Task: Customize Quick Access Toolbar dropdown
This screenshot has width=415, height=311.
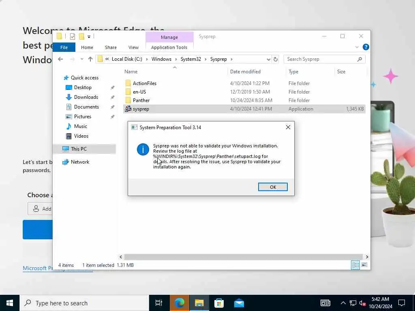Action: 89,37
